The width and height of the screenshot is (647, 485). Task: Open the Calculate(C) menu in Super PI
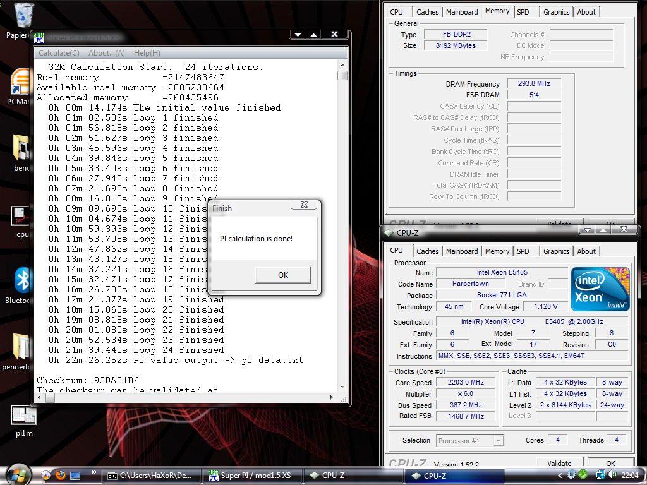click(x=59, y=53)
